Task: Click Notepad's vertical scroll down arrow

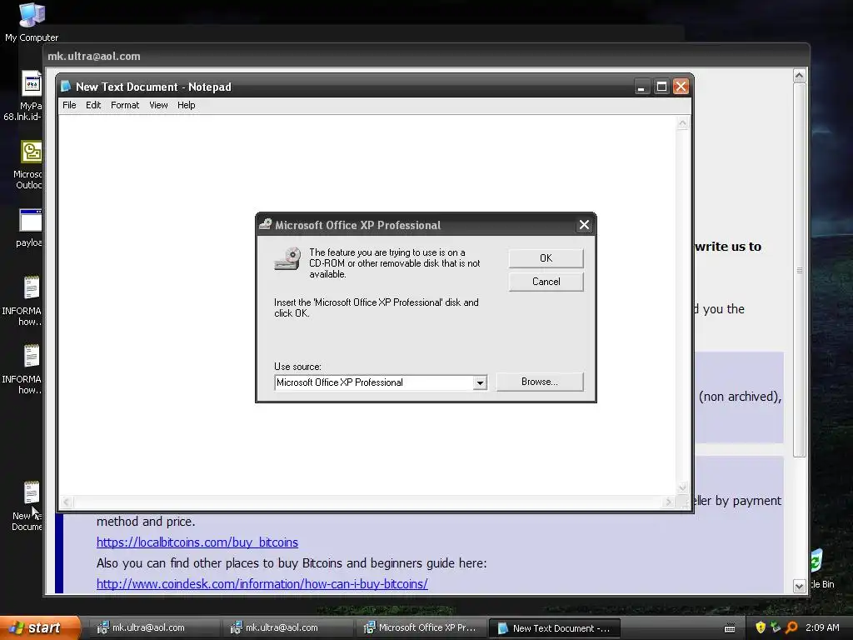Action: [682, 487]
